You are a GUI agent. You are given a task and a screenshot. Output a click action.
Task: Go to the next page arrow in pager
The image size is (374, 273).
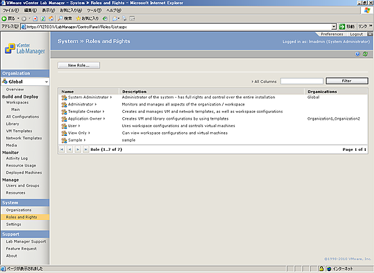point(77,150)
